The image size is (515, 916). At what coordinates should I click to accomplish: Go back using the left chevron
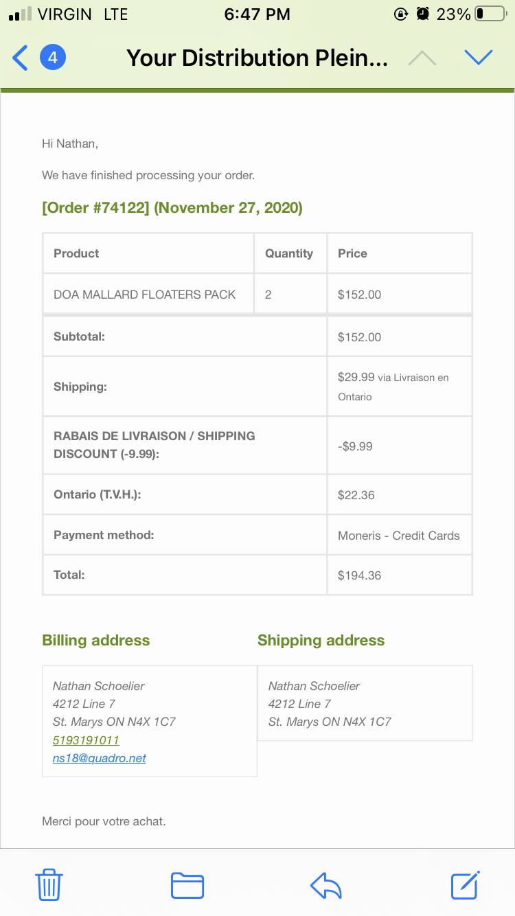coord(21,58)
